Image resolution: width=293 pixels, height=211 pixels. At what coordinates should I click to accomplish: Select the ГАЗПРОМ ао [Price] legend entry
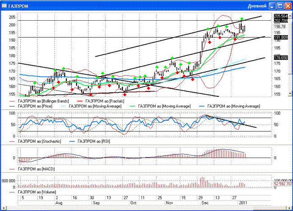(31, 106)
